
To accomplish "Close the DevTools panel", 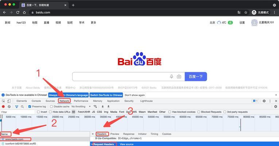I will pyautogui.click(x=276, y=101).
